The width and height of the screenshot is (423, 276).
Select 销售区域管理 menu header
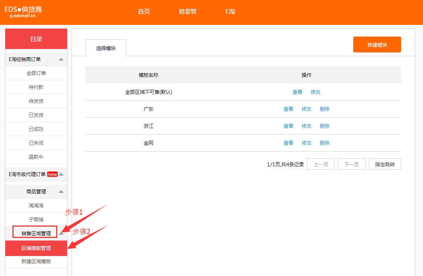(36, 233)
